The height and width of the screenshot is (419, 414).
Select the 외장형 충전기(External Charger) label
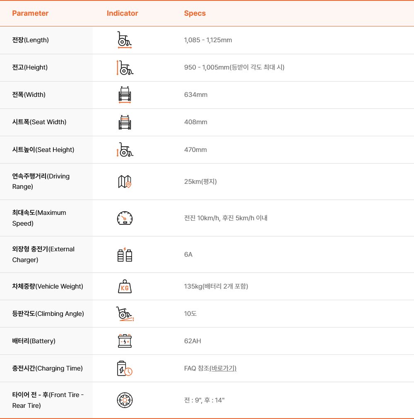43,254
